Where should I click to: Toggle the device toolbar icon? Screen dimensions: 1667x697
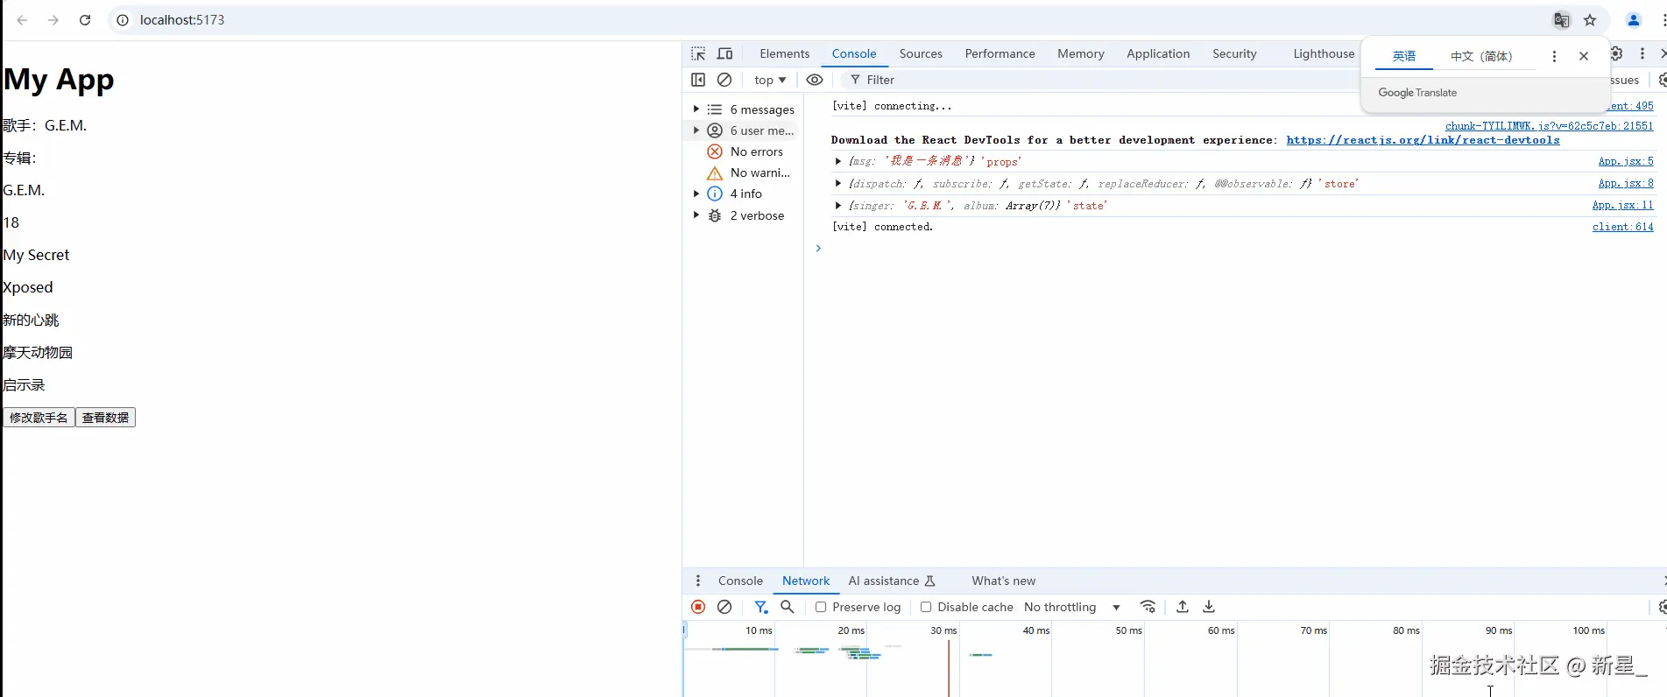point(724,53)
